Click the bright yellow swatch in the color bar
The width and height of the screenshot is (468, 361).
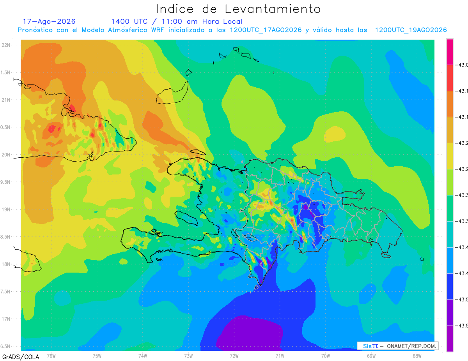click(x=450, y=156)
